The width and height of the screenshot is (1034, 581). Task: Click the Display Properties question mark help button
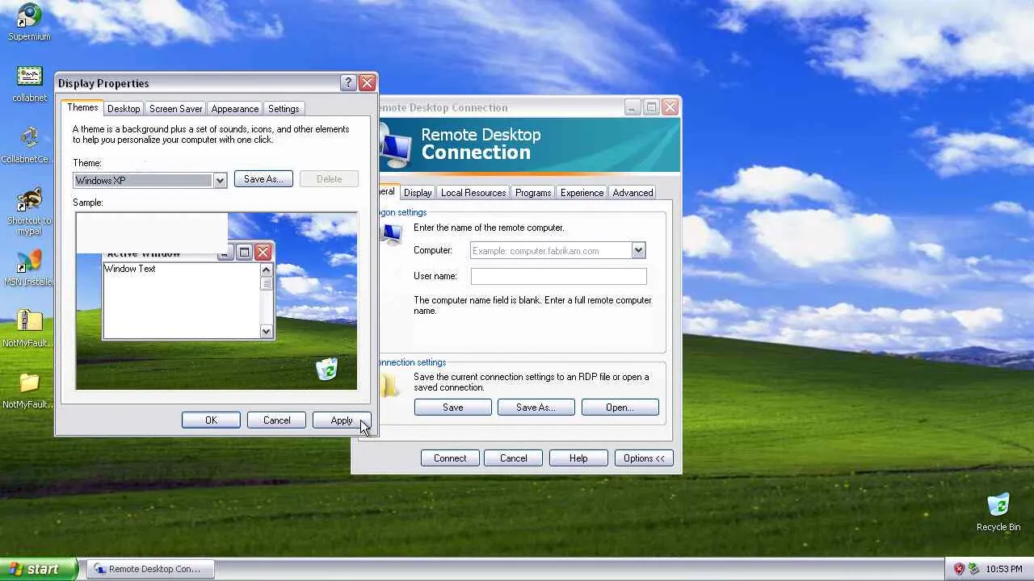tap(348, 83)
